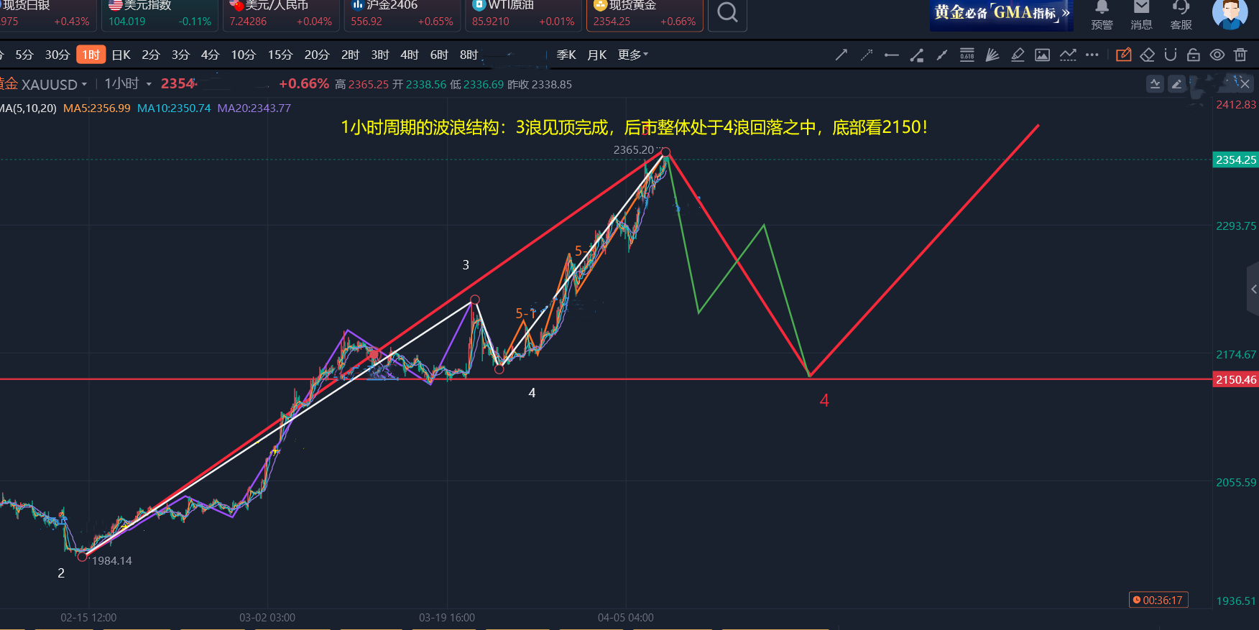Open the 更多 more timeframes dropdown
Viewport: 1259px width, 630px height.
coord(633,55)
